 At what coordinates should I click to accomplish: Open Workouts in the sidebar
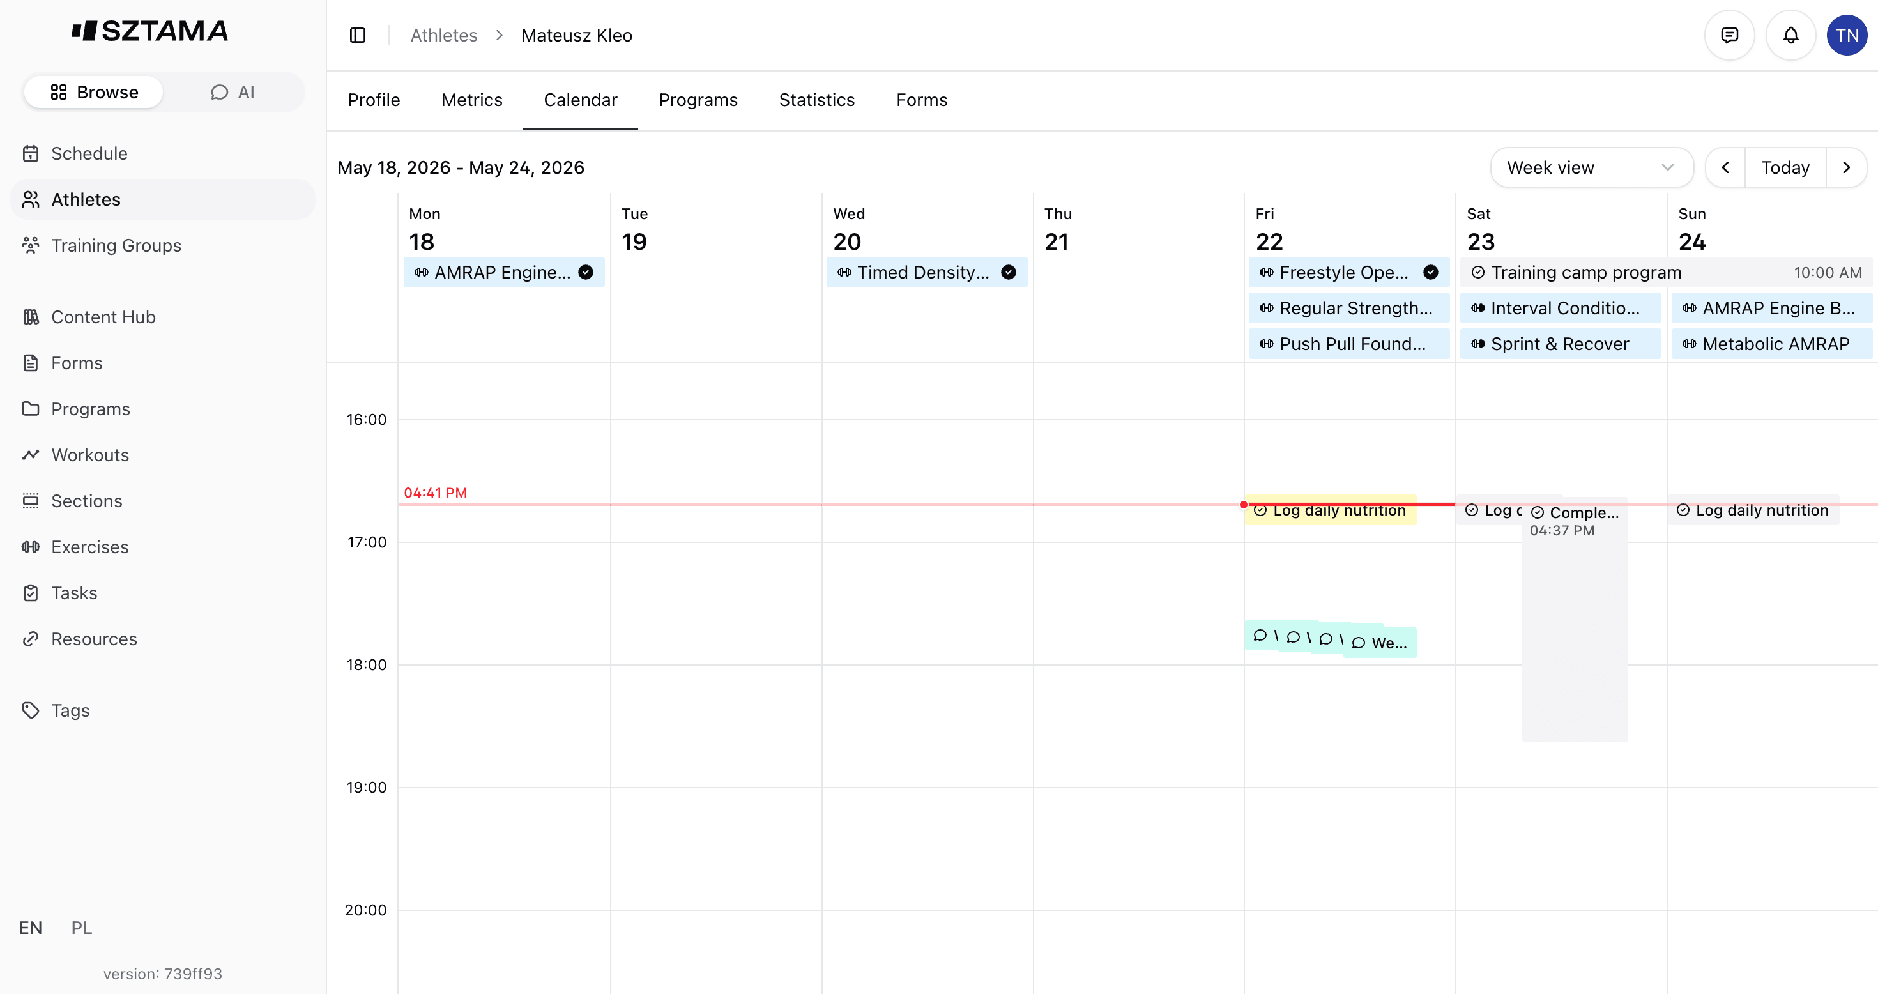point(163,454)
